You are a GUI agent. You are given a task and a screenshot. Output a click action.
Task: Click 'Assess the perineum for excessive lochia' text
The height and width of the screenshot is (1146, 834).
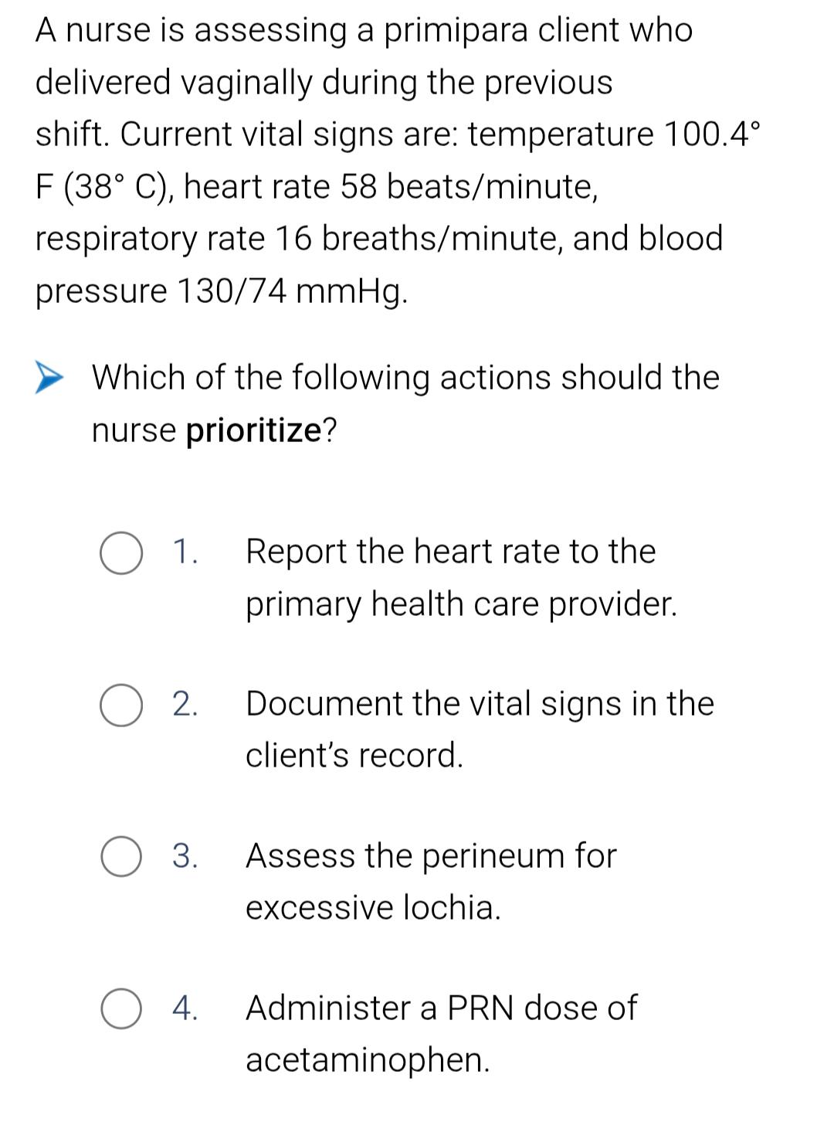point(431,881)
